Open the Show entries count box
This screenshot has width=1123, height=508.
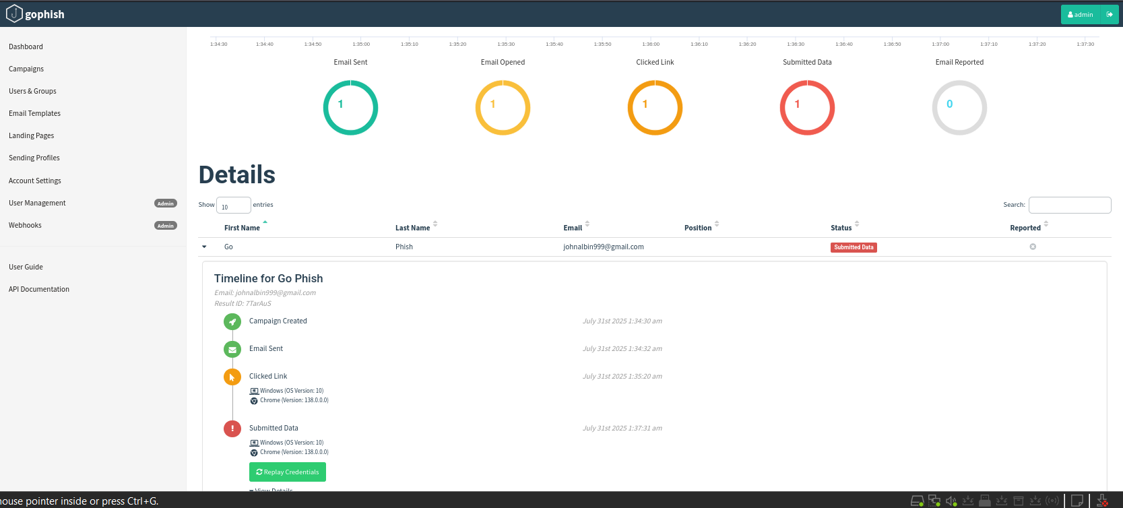[x=233, y=205]
